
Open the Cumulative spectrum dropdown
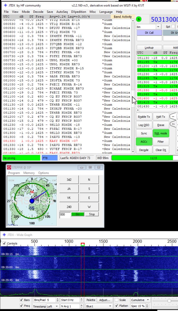[x=140, y=300]
